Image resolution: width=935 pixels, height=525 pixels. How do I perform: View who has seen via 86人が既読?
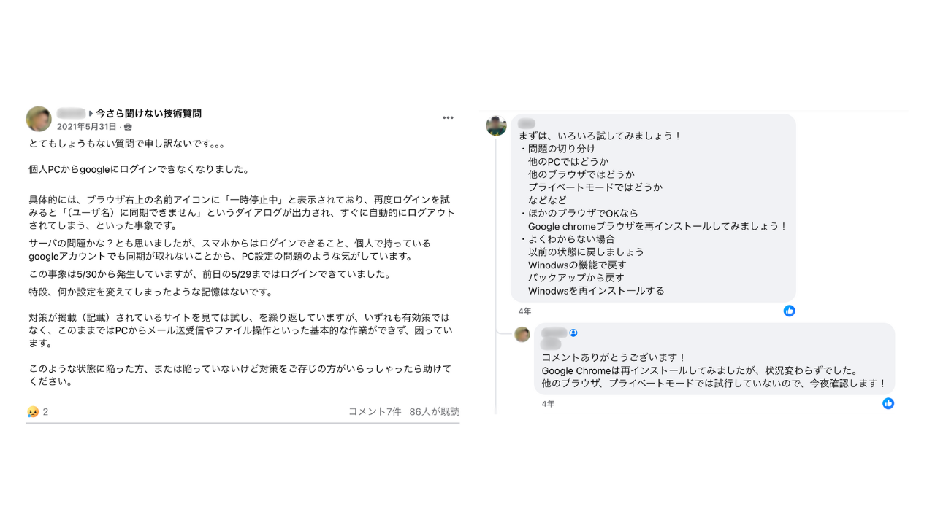tap(435, 411)
